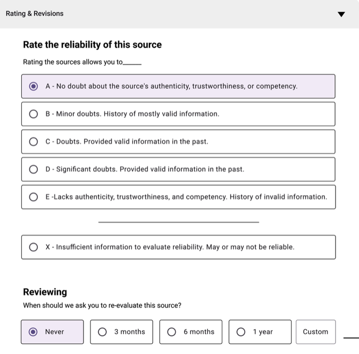Select rating B radio button
The width and height of the screenshot is (359, 354).
pyautogui.click(x=34, y=114)
